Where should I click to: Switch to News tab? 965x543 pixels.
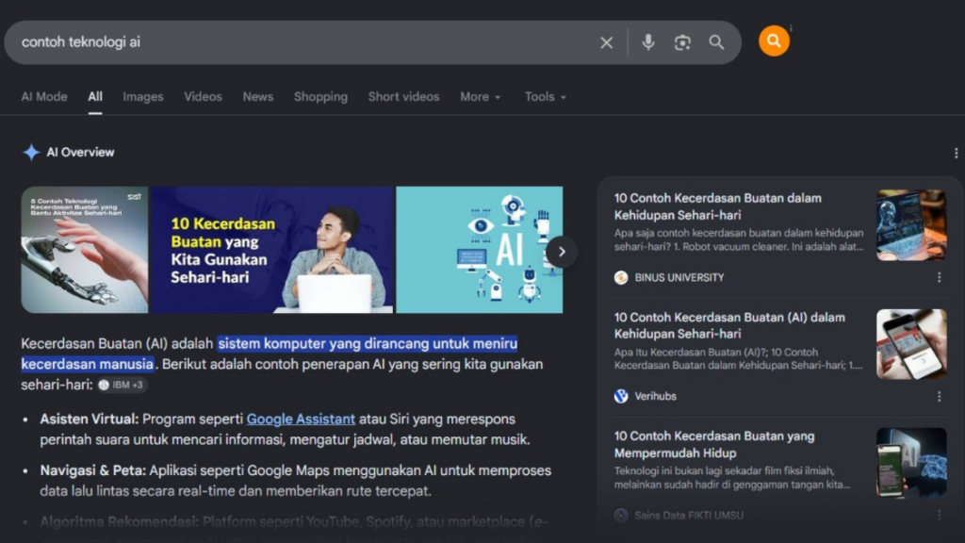[258, 97]
